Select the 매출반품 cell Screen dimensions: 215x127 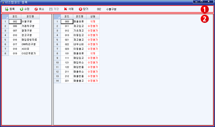[x=80, y=76]
